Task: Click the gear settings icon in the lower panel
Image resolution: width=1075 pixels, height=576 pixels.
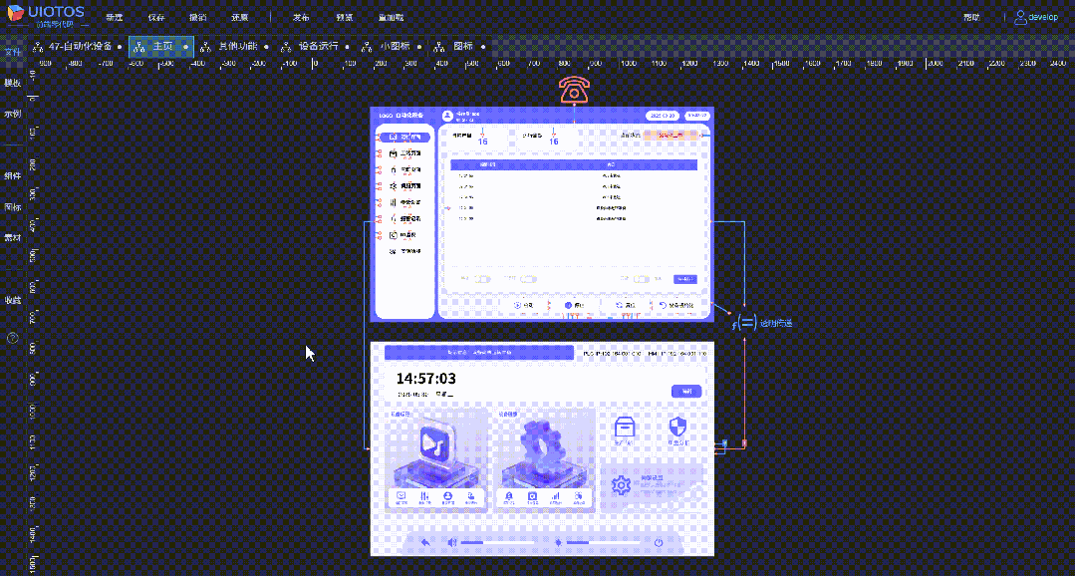Action: (621, 485)
